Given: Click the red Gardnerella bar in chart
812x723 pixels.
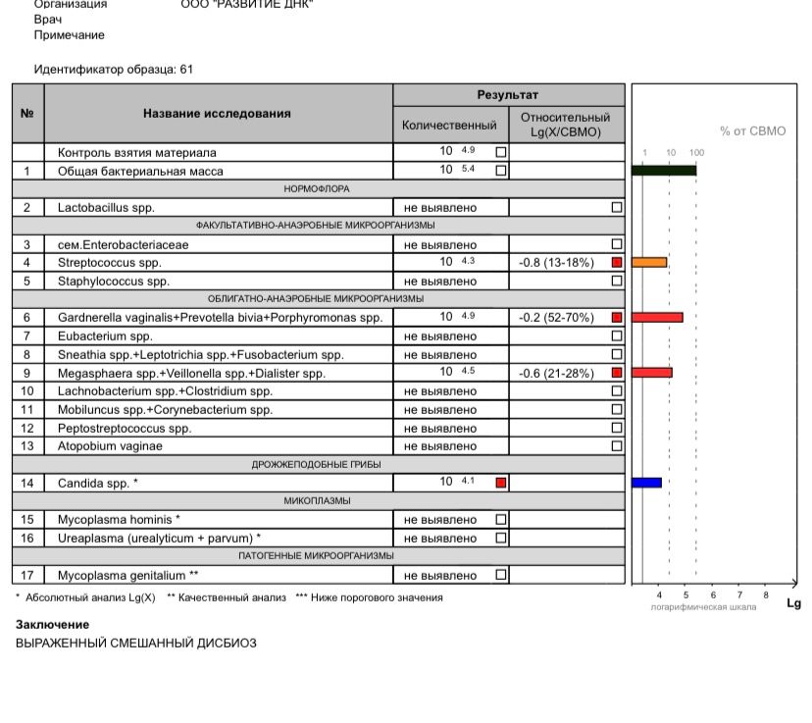Looking at the screenshot, I should tap(657, 318).
